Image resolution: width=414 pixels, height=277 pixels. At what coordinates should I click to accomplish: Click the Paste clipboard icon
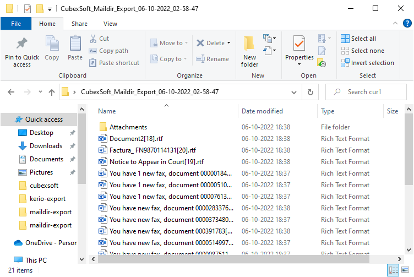pos(75,43)
